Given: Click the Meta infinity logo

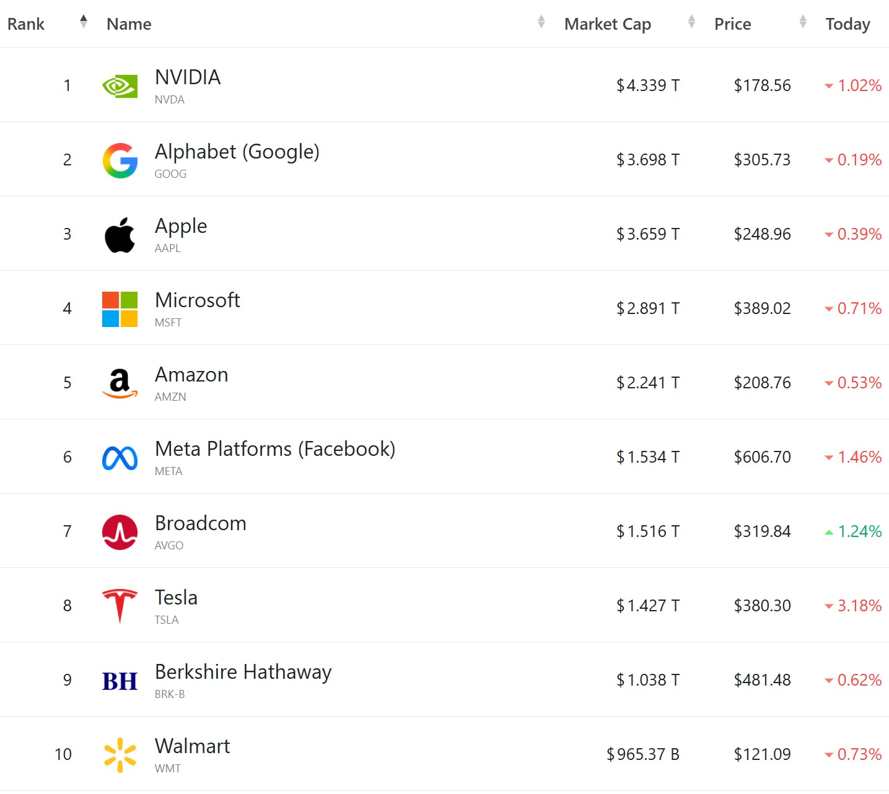Looking at the screenshot, I should click(x=120, y=458).
